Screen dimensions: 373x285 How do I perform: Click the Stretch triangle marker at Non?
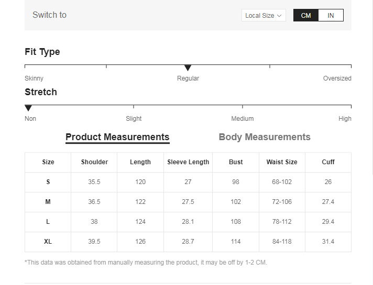pos(28,108)
